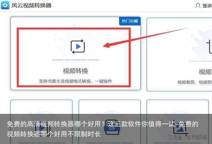Log in via the 登录 link
The image size is (212, 144).
[x=207, y=6]
